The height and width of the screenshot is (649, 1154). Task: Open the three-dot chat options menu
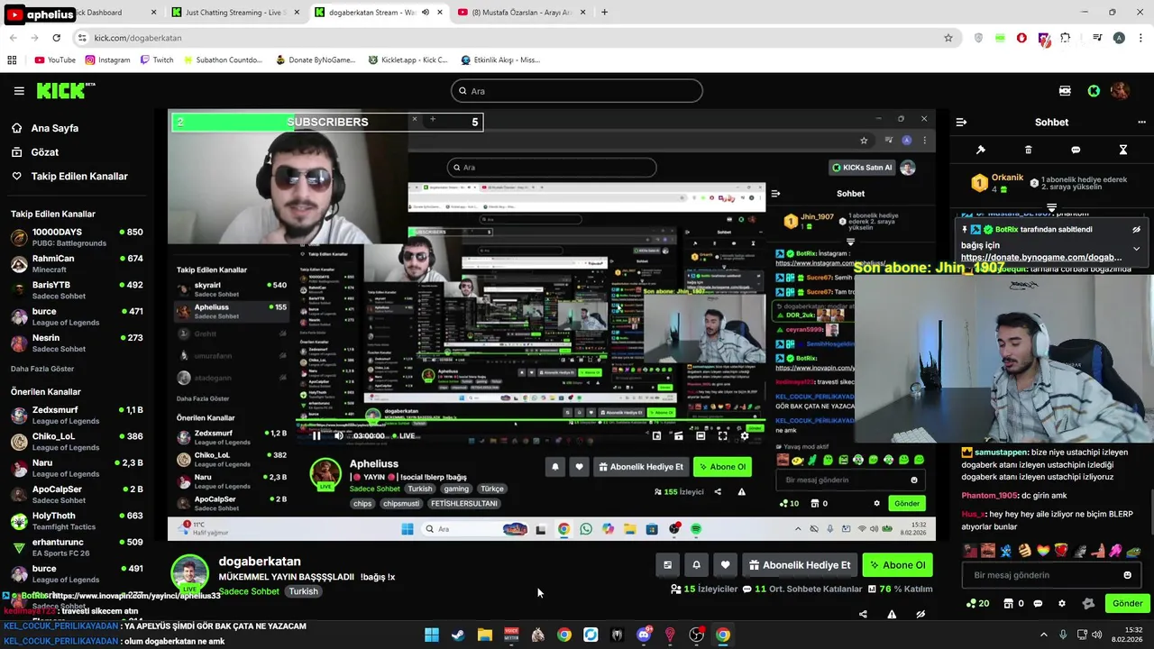tap(1141, 122)
